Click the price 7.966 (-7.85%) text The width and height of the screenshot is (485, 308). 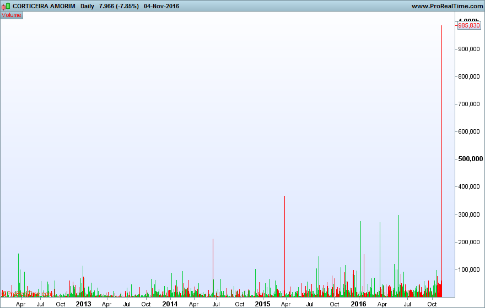pos(119,6)
